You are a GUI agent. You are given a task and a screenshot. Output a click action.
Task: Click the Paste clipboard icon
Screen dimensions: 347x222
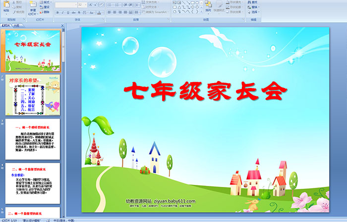coord(6,4)
